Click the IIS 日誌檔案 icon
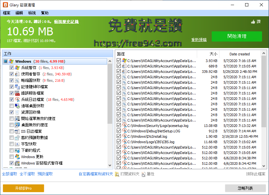This screenshot has width=269, height=195. (17, 131)
